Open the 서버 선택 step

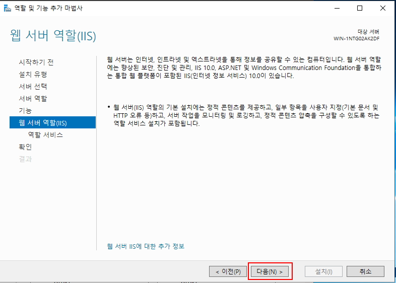33,86
